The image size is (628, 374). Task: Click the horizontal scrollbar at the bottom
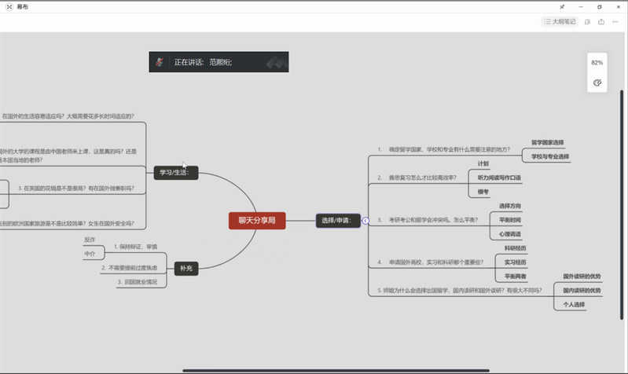[x=336, y=370]
